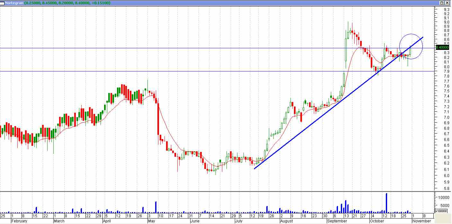This screenshot has height=224, width=452.
Task: Click the November month label on date axis
Action: click(x=422, y=221)
